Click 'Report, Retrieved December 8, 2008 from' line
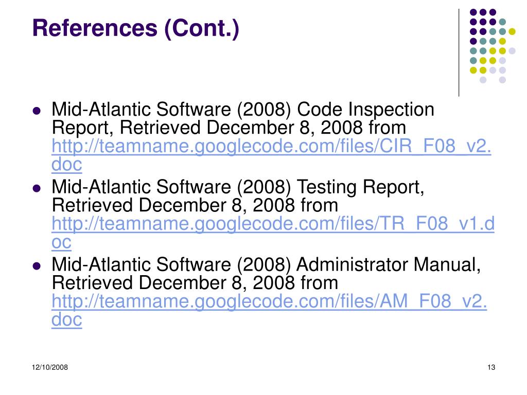Image resolution: width=527 pixels, height=395 pixels. tap(229, 128)
